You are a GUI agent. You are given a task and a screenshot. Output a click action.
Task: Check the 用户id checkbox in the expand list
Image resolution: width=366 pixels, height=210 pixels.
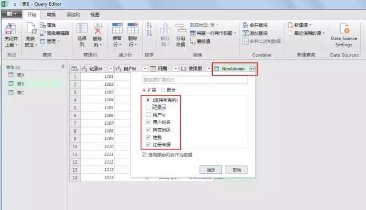[x=148, y=114]
